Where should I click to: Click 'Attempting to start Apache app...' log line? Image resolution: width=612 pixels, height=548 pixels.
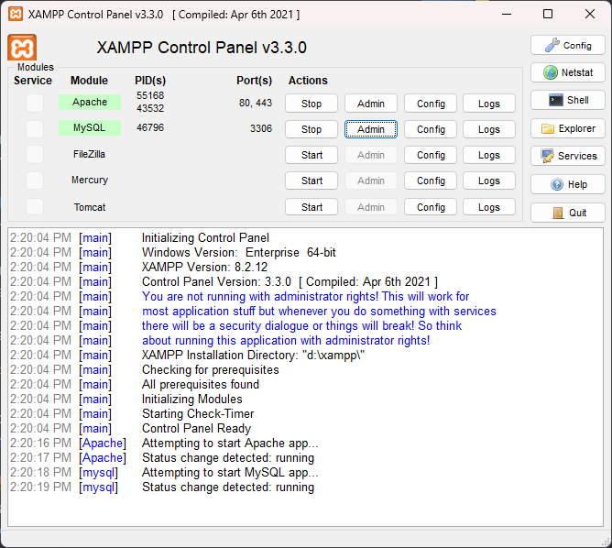point(230,443)
